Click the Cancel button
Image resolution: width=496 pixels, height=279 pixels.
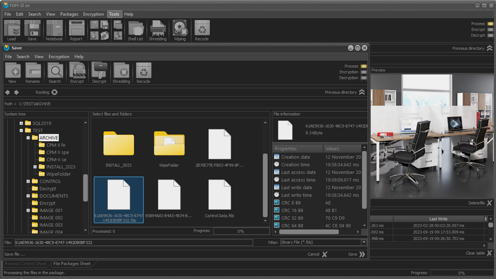(x=317, y=254)
